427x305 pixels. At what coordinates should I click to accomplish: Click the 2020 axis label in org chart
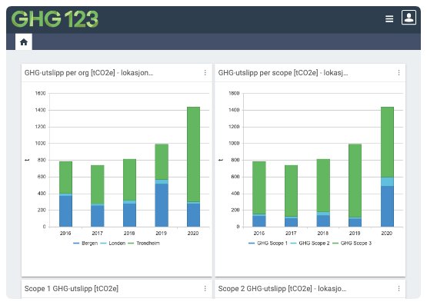click(193, 234)
